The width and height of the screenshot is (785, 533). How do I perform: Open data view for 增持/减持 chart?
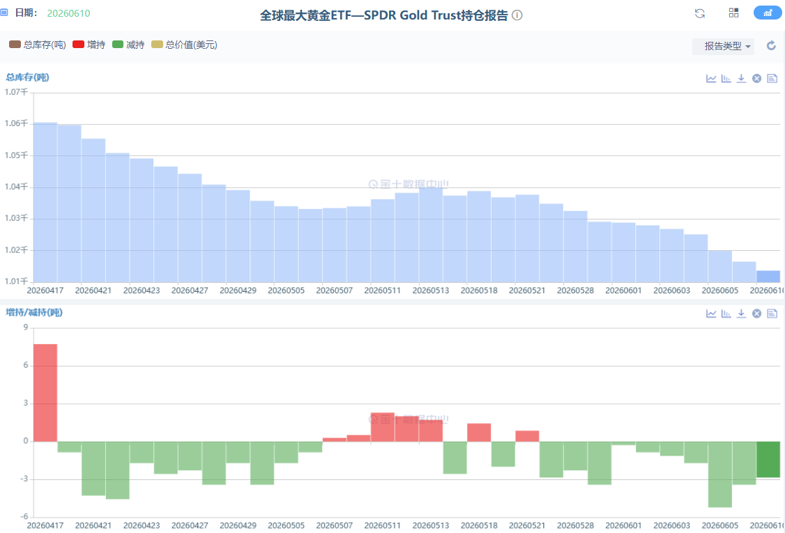772,314
